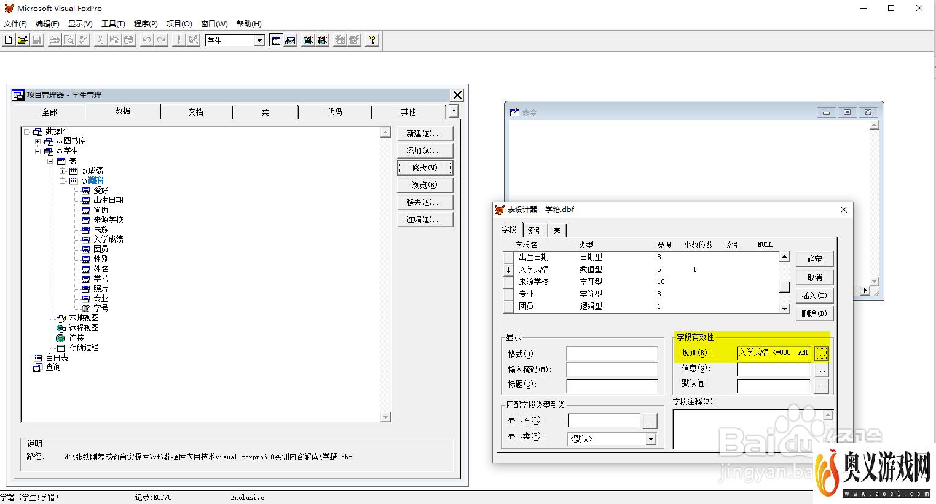936x504 pixels.
Task: Open the 程序(P) menu
Action: (146, 23)
